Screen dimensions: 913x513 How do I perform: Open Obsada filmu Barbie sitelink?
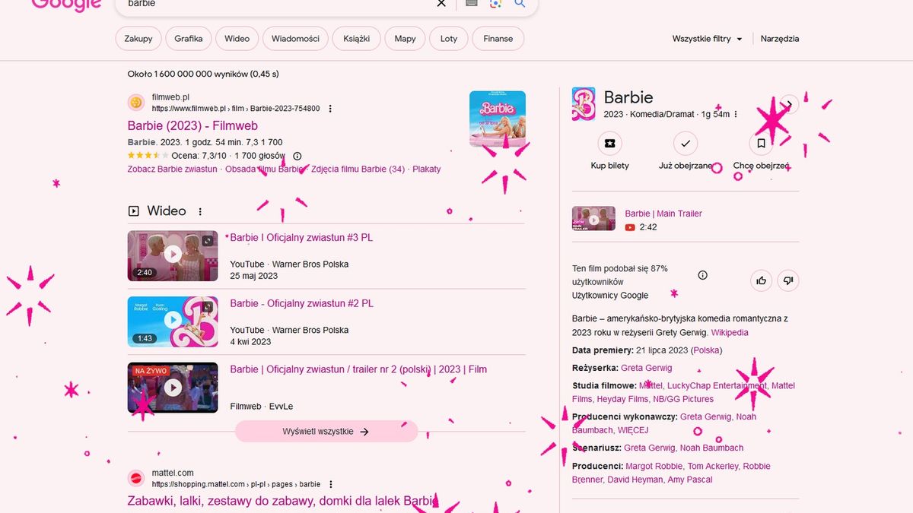[265, 169]
